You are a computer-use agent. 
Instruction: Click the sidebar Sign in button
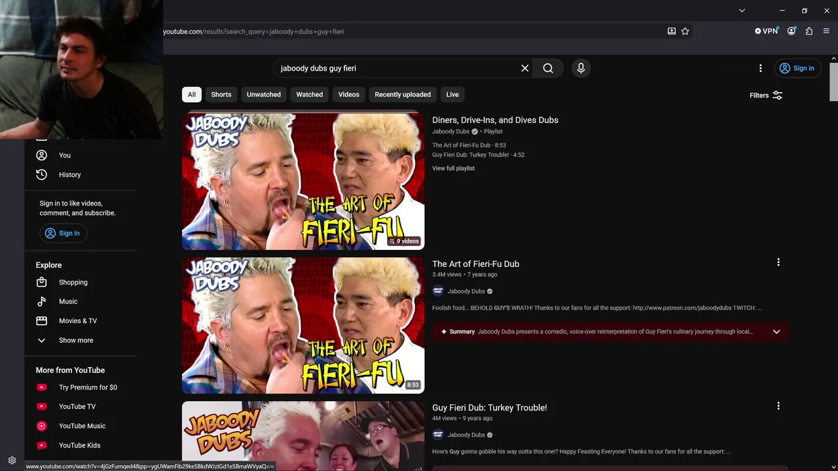(63, 233)
